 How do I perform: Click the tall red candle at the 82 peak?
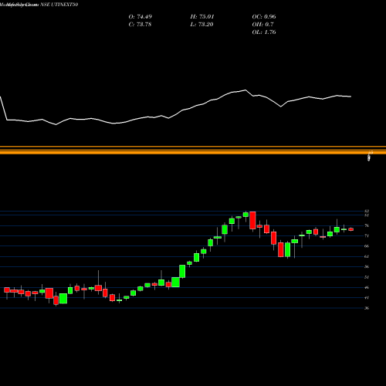[252, 220]
